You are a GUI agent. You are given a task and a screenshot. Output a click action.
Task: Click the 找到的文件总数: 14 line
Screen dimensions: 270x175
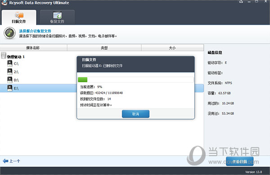(x=95, y=99)
